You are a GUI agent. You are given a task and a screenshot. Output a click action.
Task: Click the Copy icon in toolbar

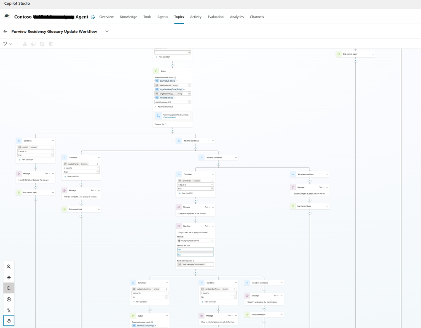pos(33,43)
